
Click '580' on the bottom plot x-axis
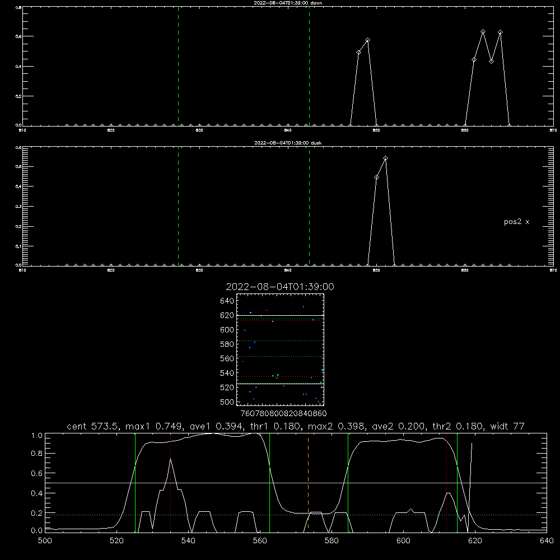click(332, 540)
